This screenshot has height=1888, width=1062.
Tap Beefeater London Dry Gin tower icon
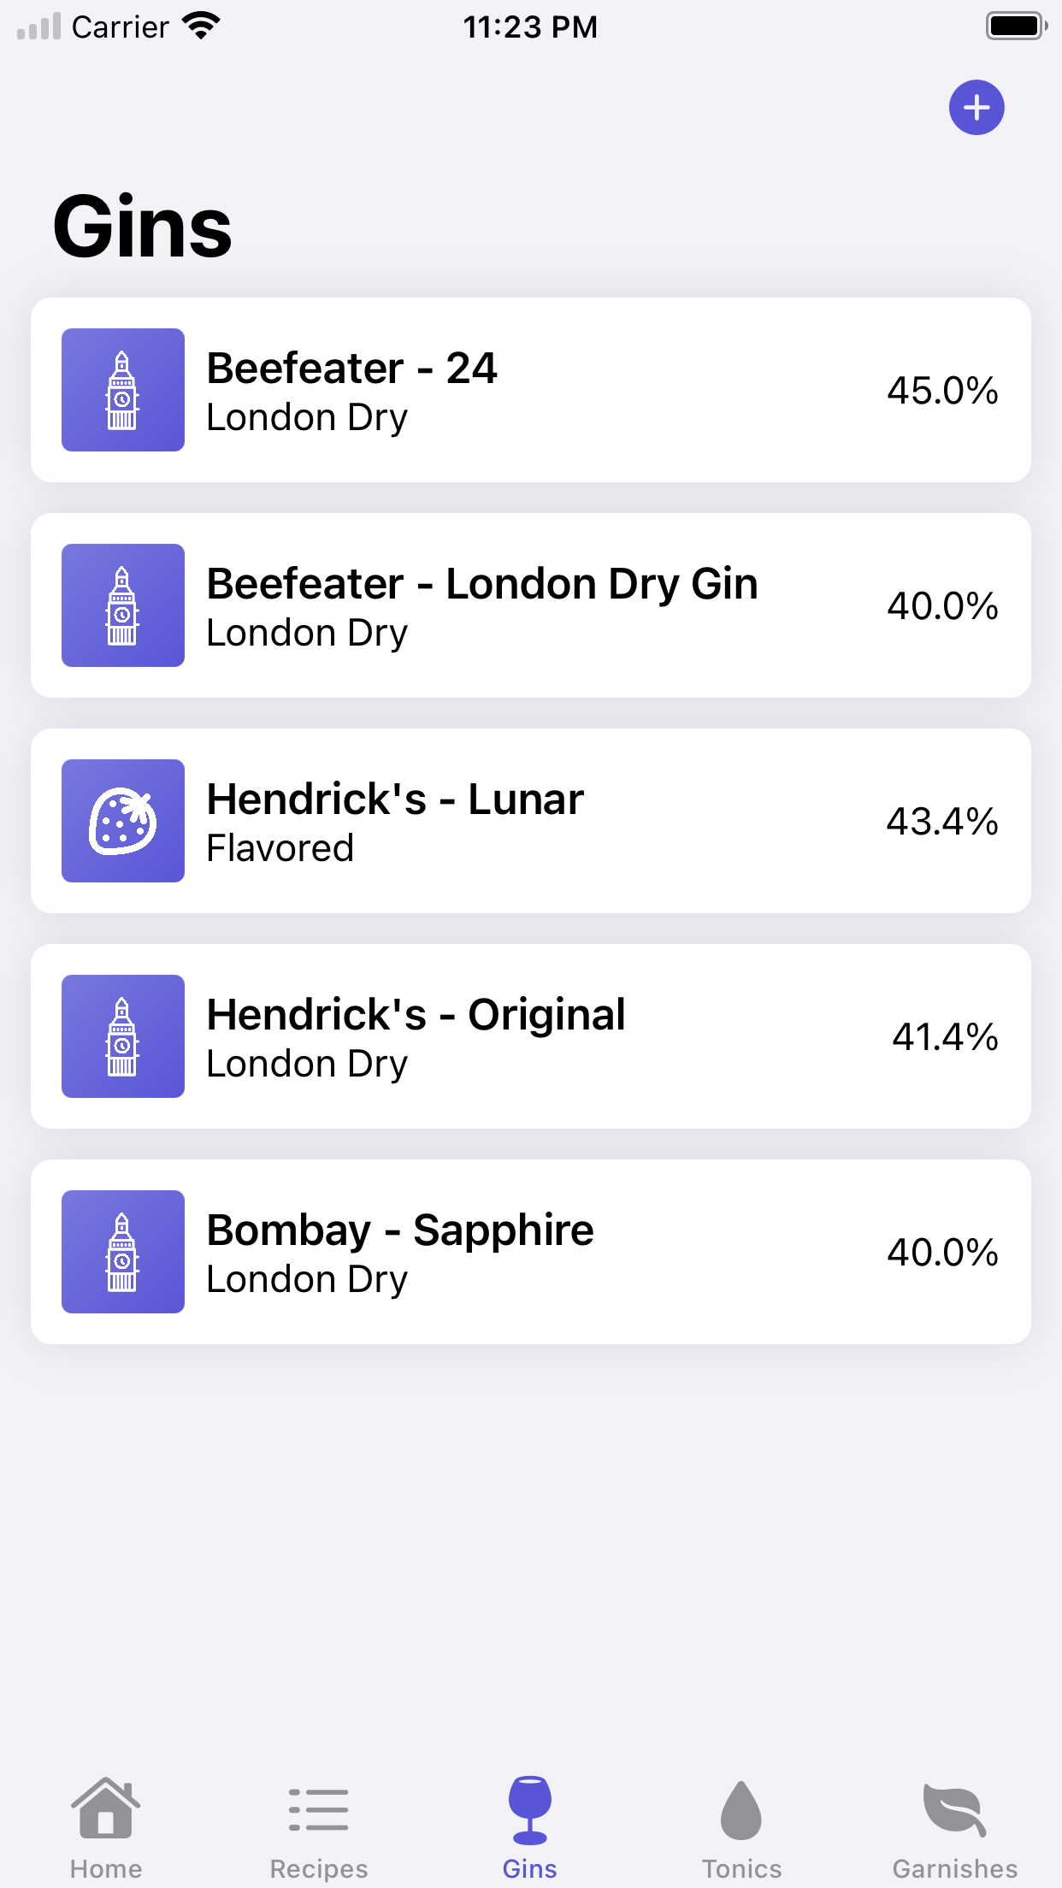click(x=123, y=605)
